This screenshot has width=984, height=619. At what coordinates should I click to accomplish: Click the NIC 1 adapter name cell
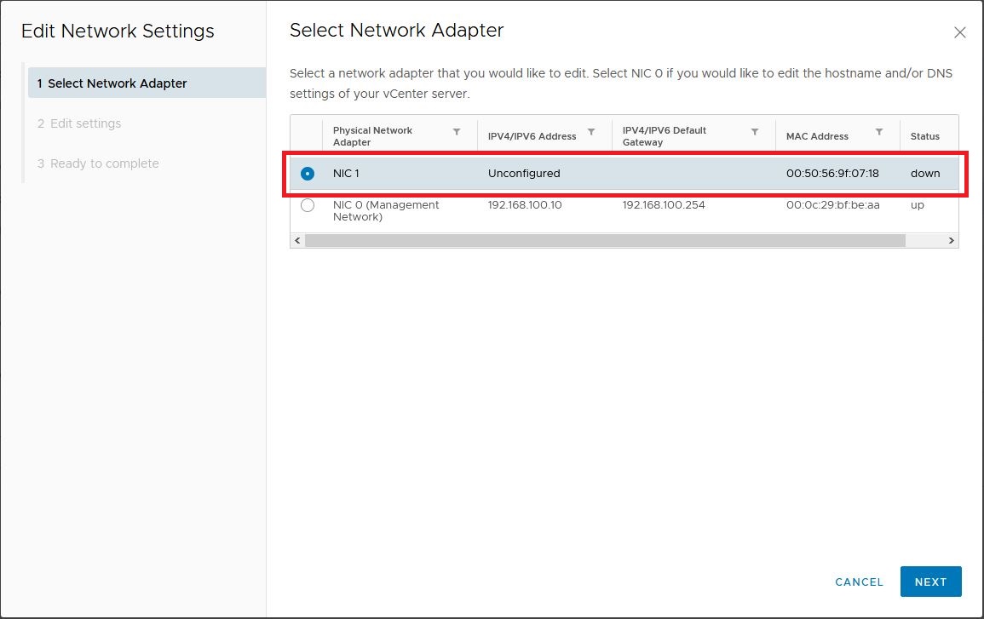coord(347,174)
